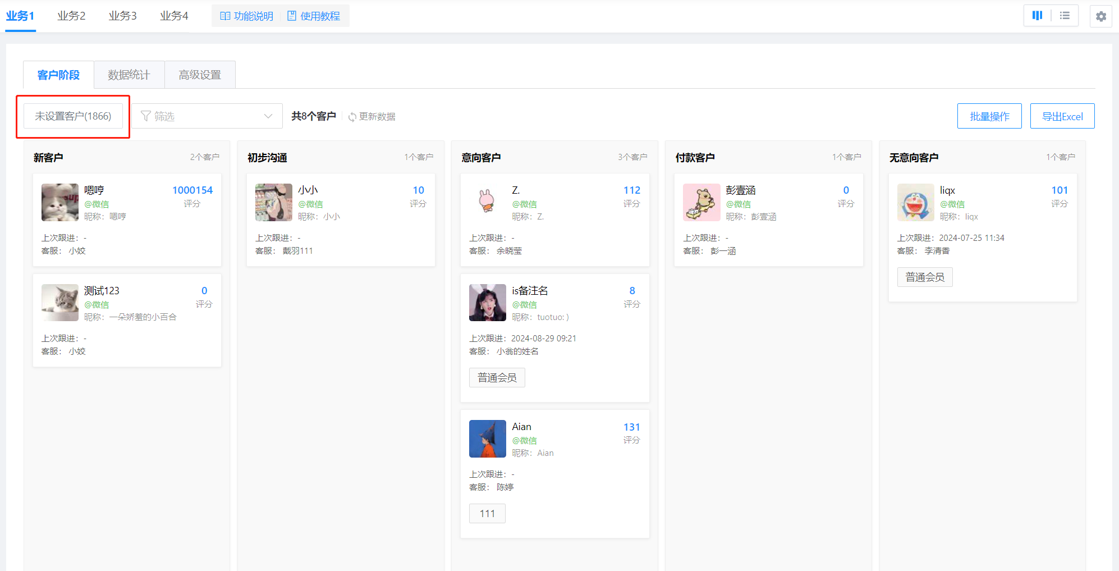The height and width of the screenshot is (571, 1119).
Task: Switch to kanban column view icon
Action: click(x=1037, y=16)
